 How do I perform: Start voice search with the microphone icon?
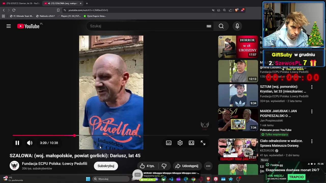pyautogui.click(x=237, y=26)
